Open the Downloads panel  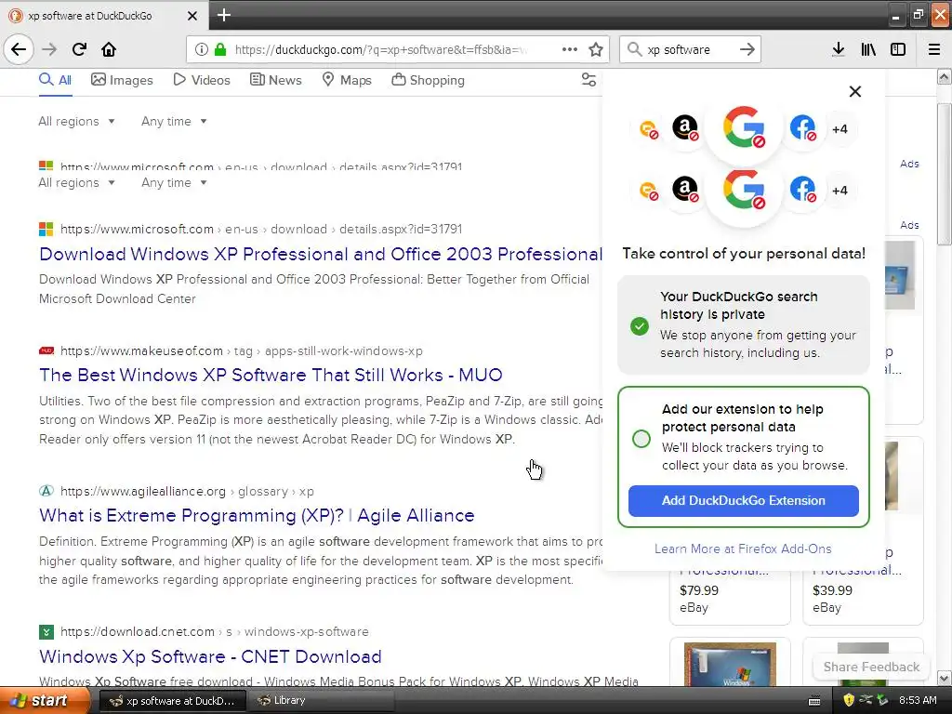coord(839,49)
